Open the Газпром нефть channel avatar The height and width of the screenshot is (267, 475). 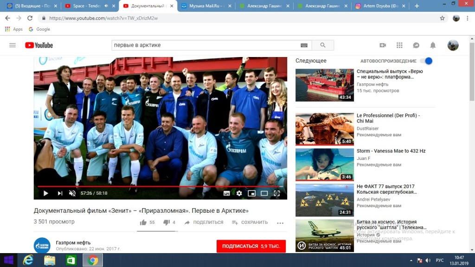click(42, 245)
